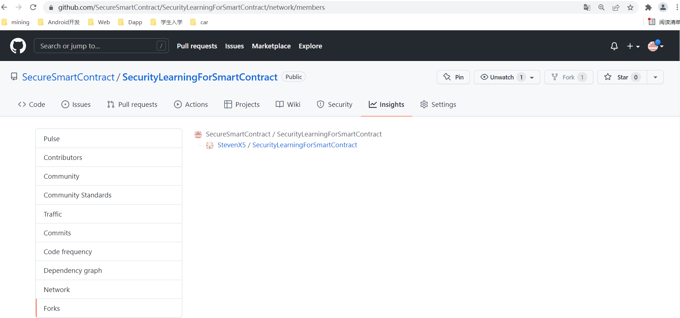Click the StevenX5 avatar icon
The image size is (680, 318).
point(209,145)
